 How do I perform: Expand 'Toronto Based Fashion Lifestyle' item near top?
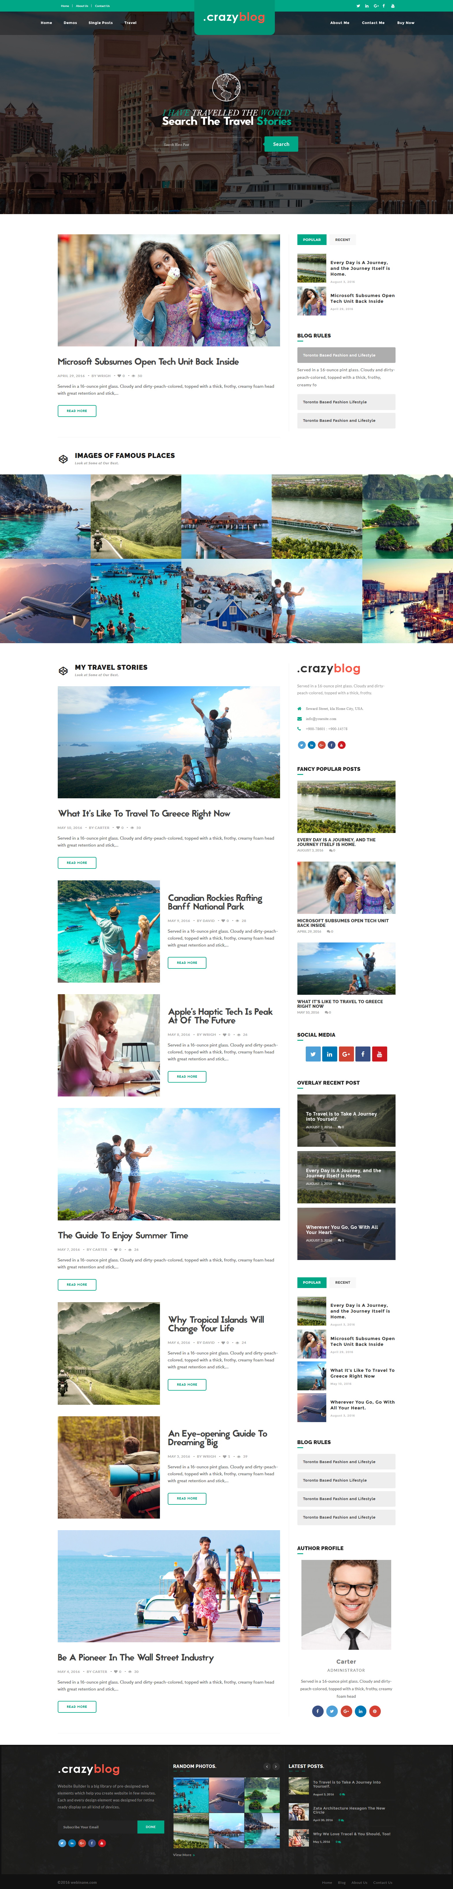click(x=346, y=402)
